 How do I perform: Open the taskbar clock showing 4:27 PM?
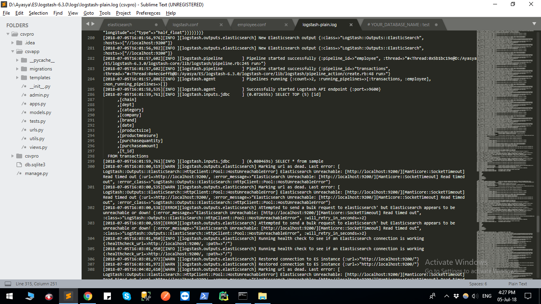(x=508, y=296)
